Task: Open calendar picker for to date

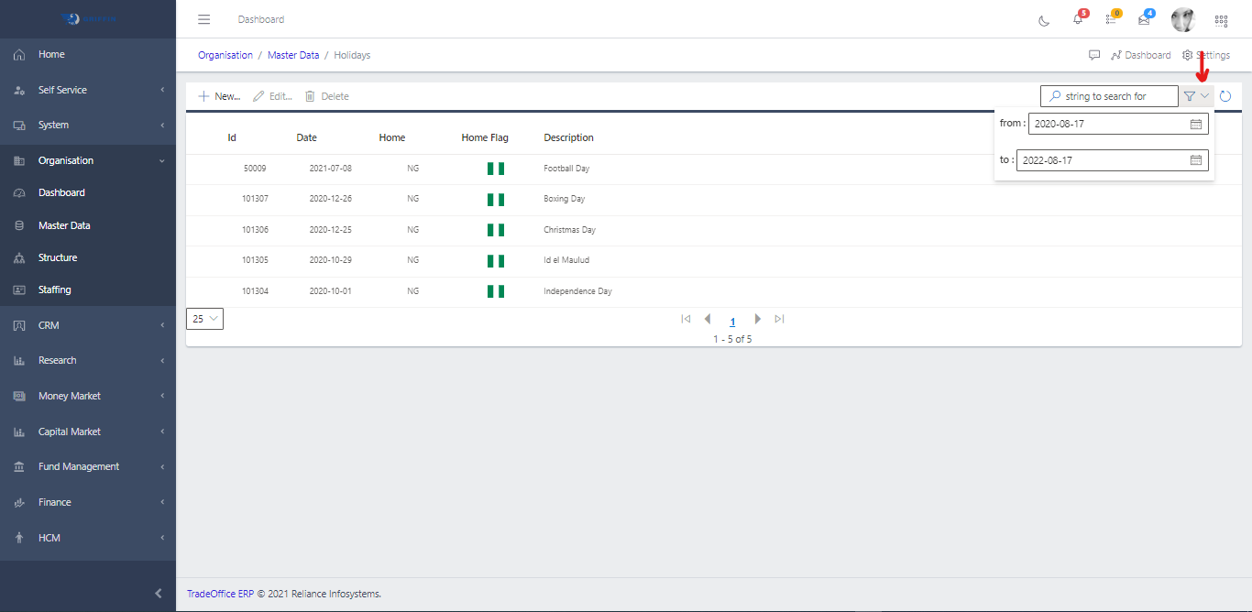Action: (1195, 160)
